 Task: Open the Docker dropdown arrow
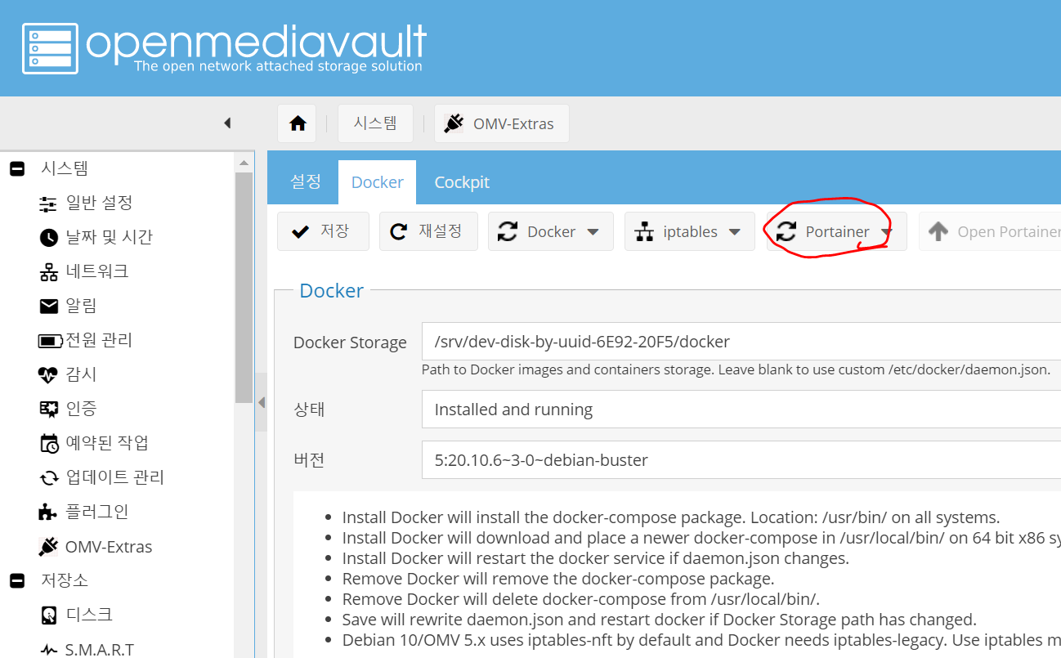pyautogui.click(x=593, y=232)
